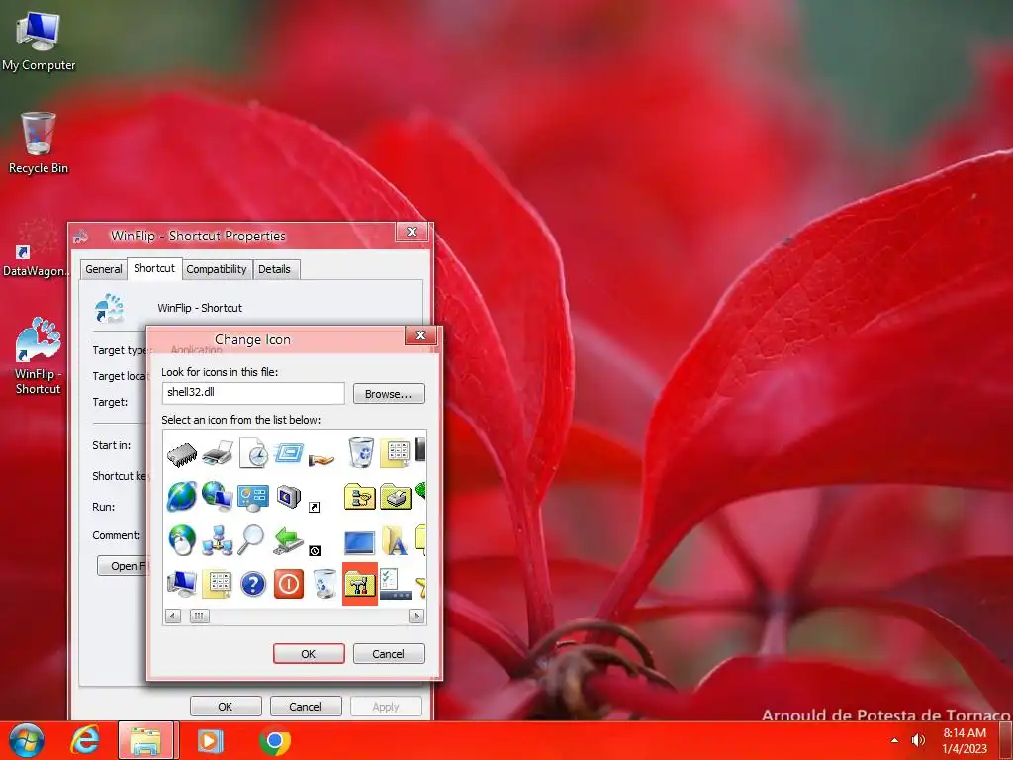Select the printer icon in the list
1013x760 pixels.
[217, 453]
